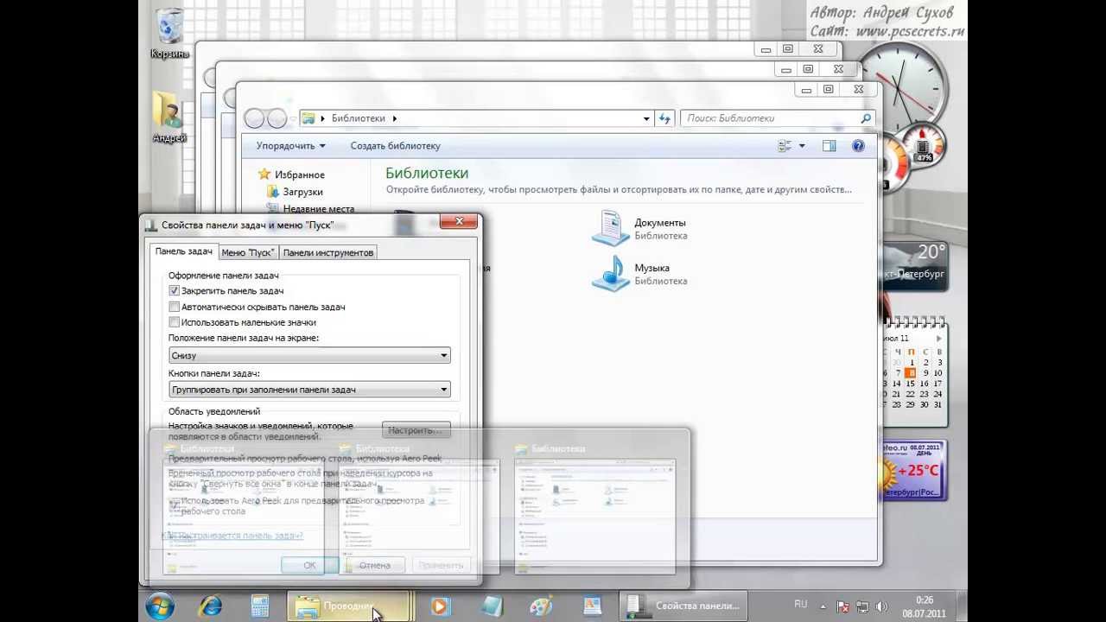
Task: Change view using the view icon in Explorer toolbar
Action: (x=785, y=146)
